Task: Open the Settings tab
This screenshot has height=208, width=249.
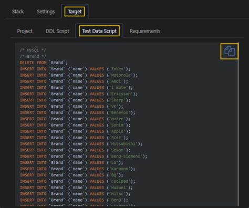Action: (46, 12)
